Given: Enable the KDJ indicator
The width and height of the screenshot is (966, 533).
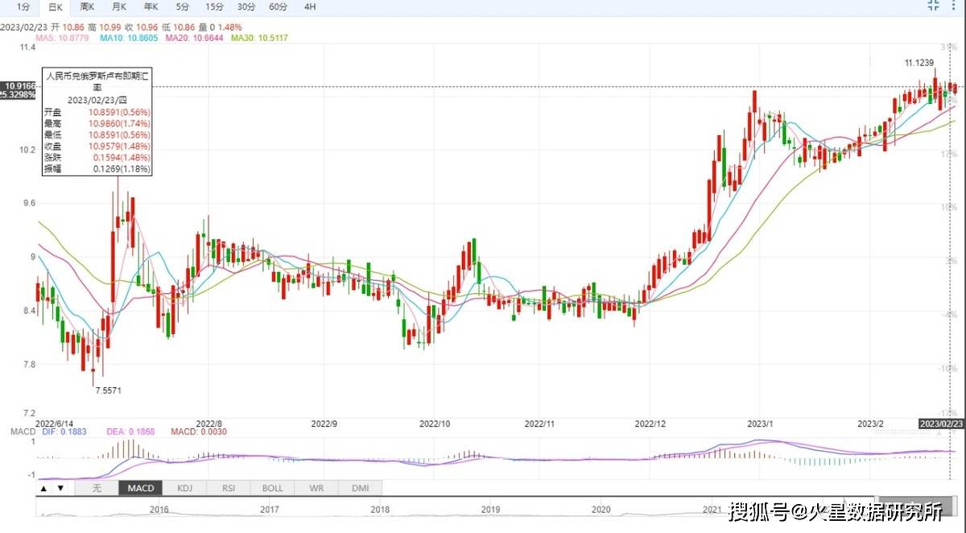Looking at the screenshot, I should (184, 488).
